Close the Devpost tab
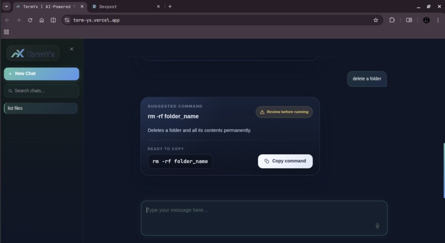This screenshot has width=445, height=243. [x=158, y=6]
